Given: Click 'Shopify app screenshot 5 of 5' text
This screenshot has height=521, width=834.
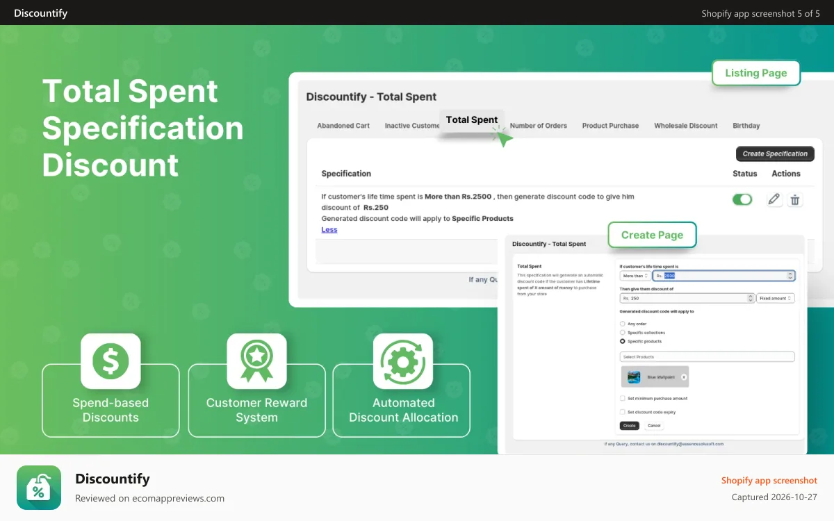Looking at the screenshot, I should click(x=760, y=13).
